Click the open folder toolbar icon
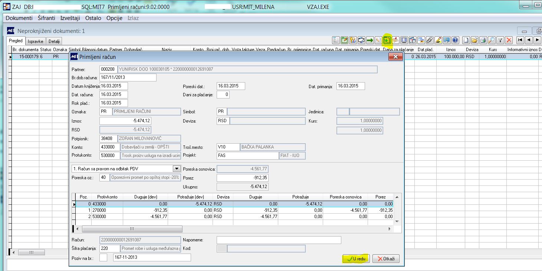This screenshot has height=271, width=542. [474, 40]
